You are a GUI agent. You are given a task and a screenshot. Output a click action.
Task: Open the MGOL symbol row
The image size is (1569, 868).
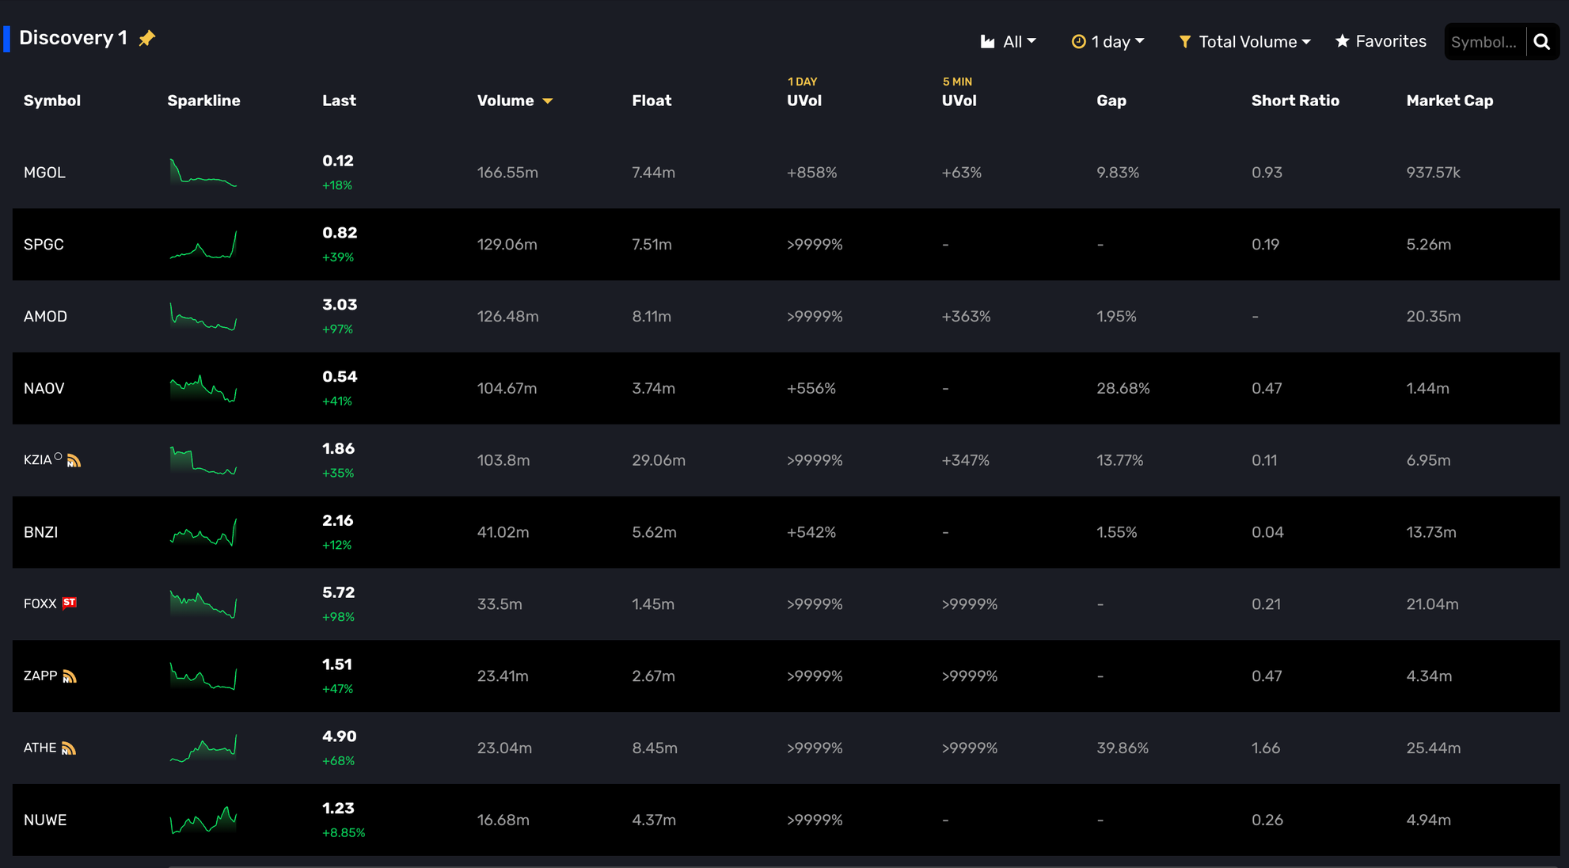click(44, 173)
